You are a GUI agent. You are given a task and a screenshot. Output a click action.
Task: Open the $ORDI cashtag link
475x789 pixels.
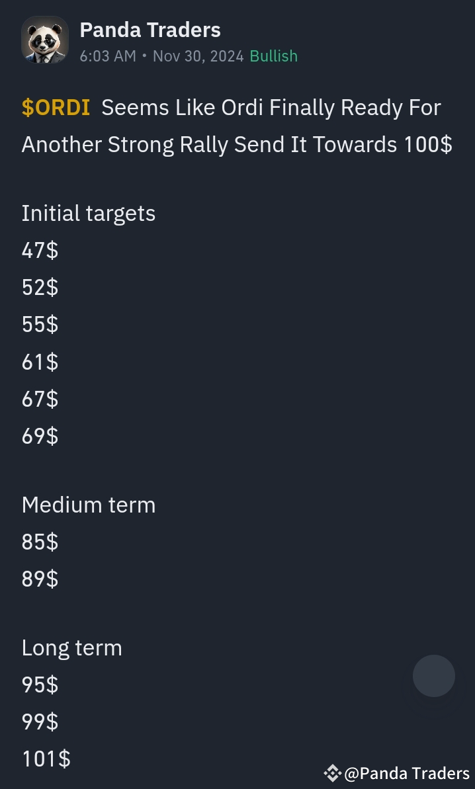pyautogui.click(x=56, y=107)
